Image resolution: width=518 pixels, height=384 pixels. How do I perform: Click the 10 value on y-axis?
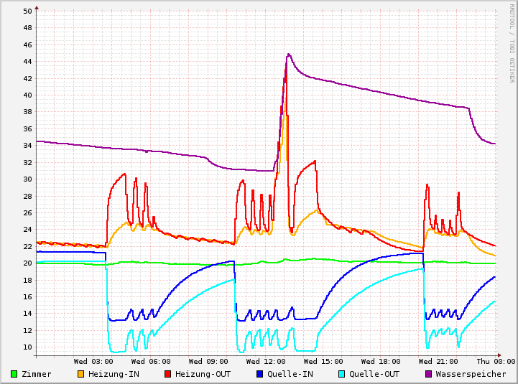tap(27, 347)
